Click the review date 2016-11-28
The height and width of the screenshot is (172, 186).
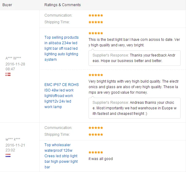click(15, 64)
